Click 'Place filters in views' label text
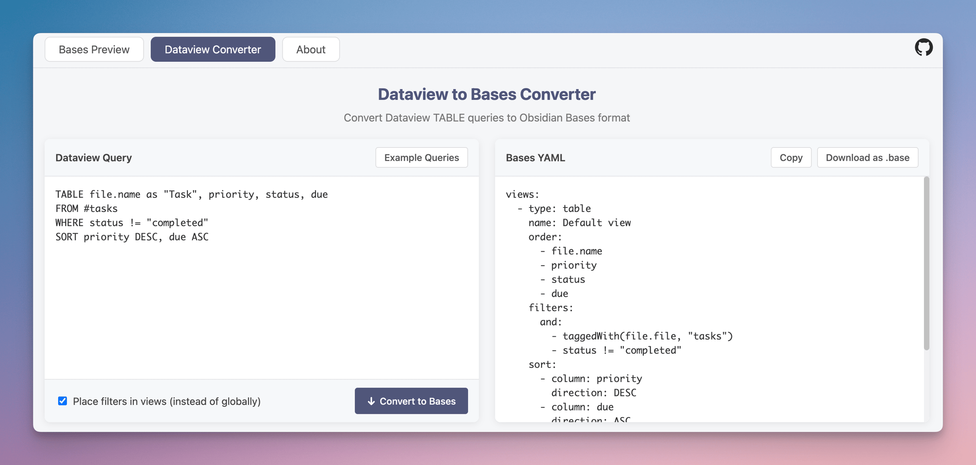This screenshot has height=465, width=976. click(167, 401)
